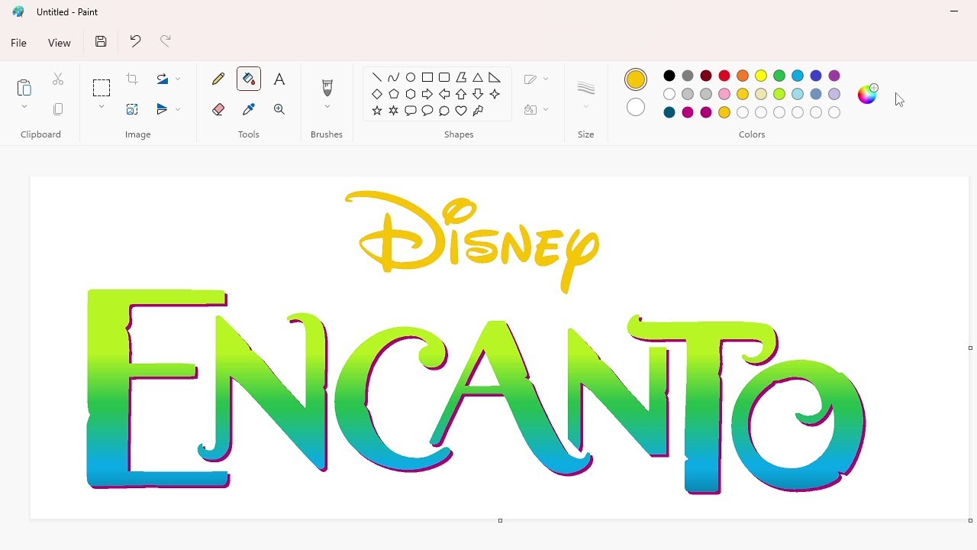Expand the Select options chevron
This screenshot has width=977, height=550.
[x=102, y=107]
